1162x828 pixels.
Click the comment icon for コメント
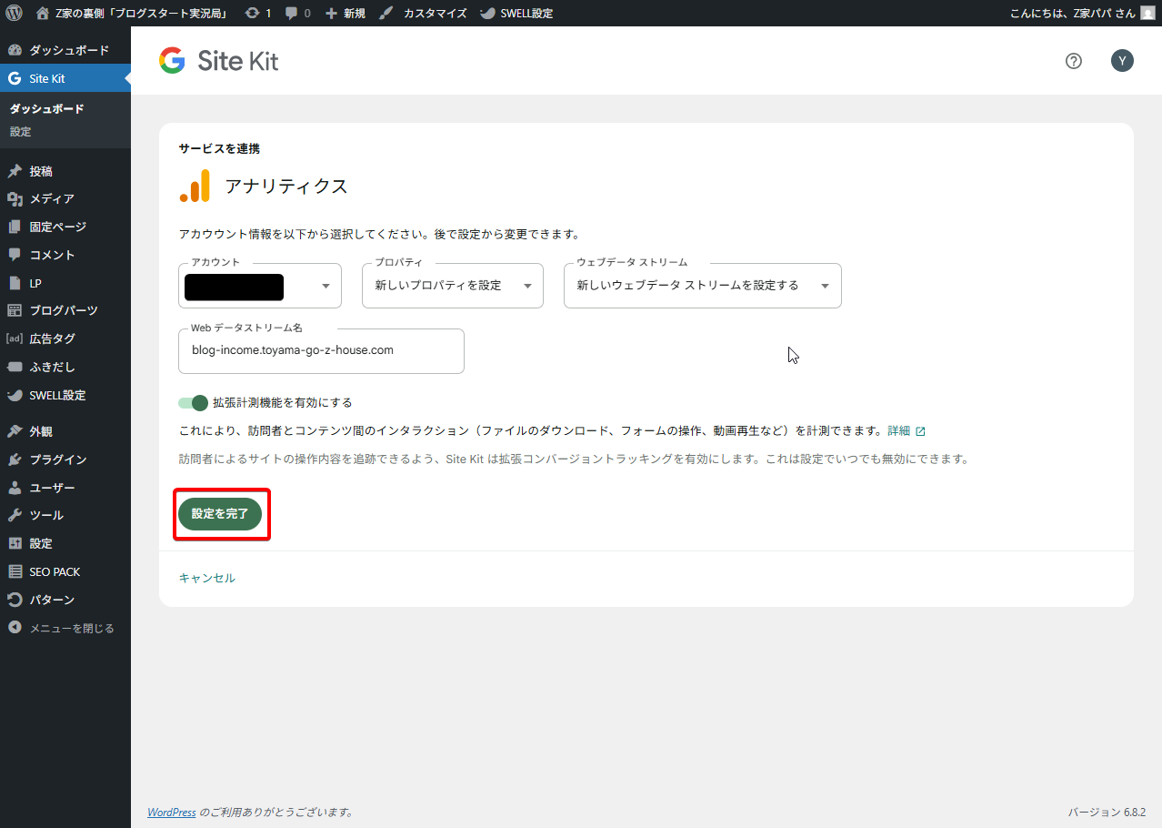coord(15,255)
